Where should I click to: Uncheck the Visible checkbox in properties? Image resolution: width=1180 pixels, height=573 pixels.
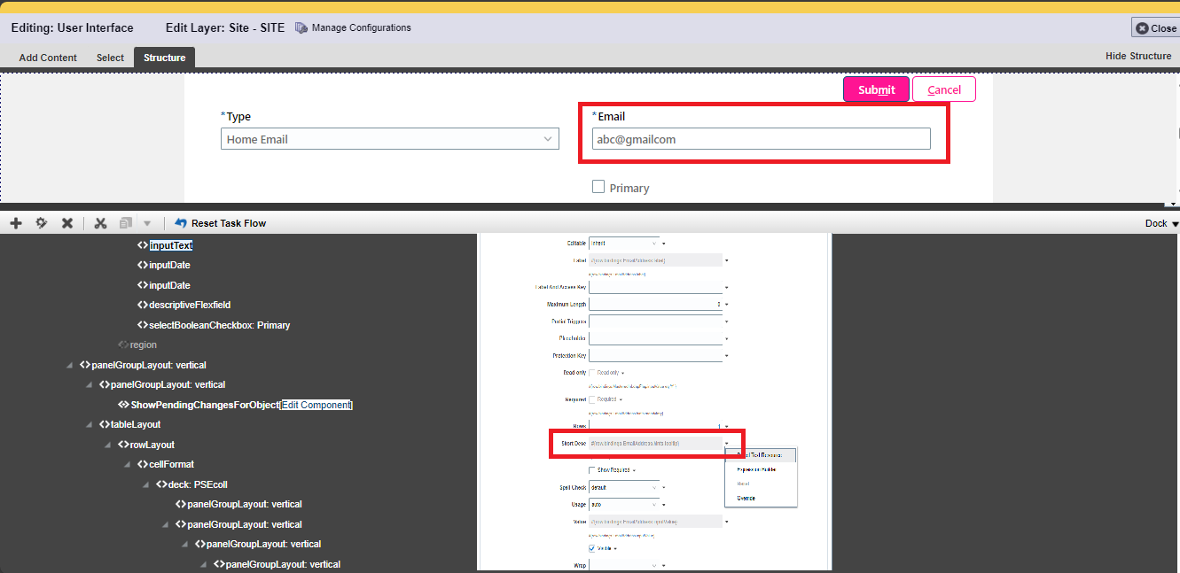click(593, 548)
